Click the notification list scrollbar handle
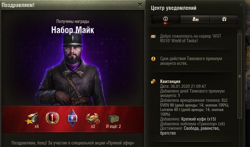Viewport: 250px width, 147px height. pos(239,76)
